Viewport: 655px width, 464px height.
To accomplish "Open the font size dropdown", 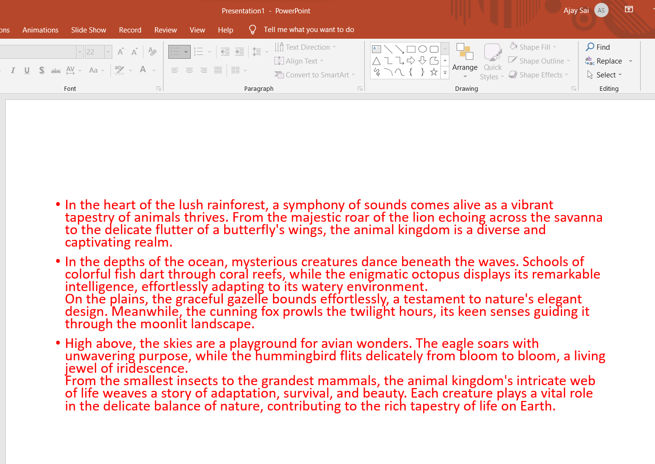I will [x=109, y=52].
